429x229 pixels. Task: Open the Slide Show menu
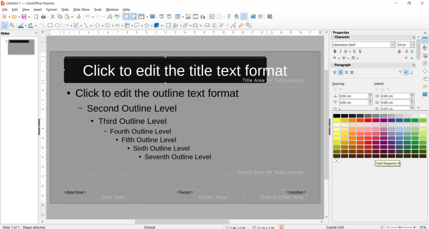click(81, 9)
